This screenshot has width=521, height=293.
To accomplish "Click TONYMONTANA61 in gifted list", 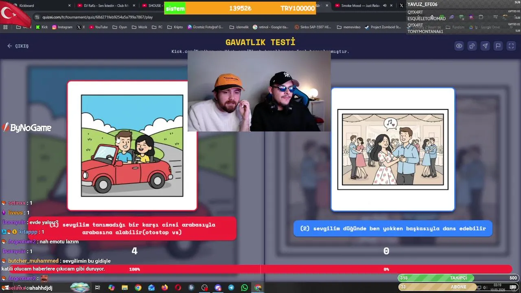I will (x=425, y=31).
